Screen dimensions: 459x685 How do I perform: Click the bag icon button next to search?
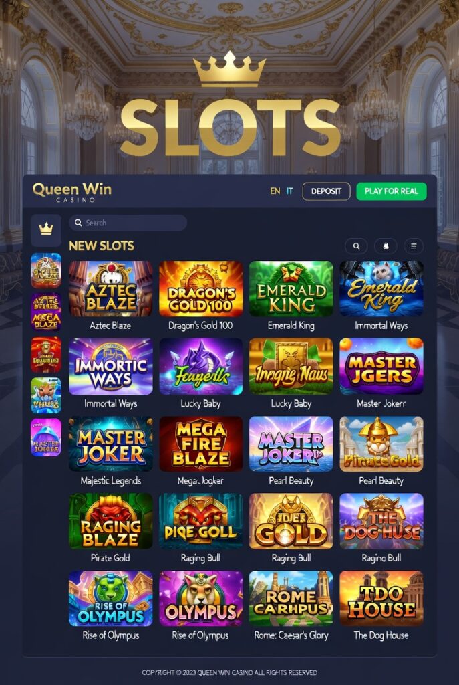pos(386,246)
